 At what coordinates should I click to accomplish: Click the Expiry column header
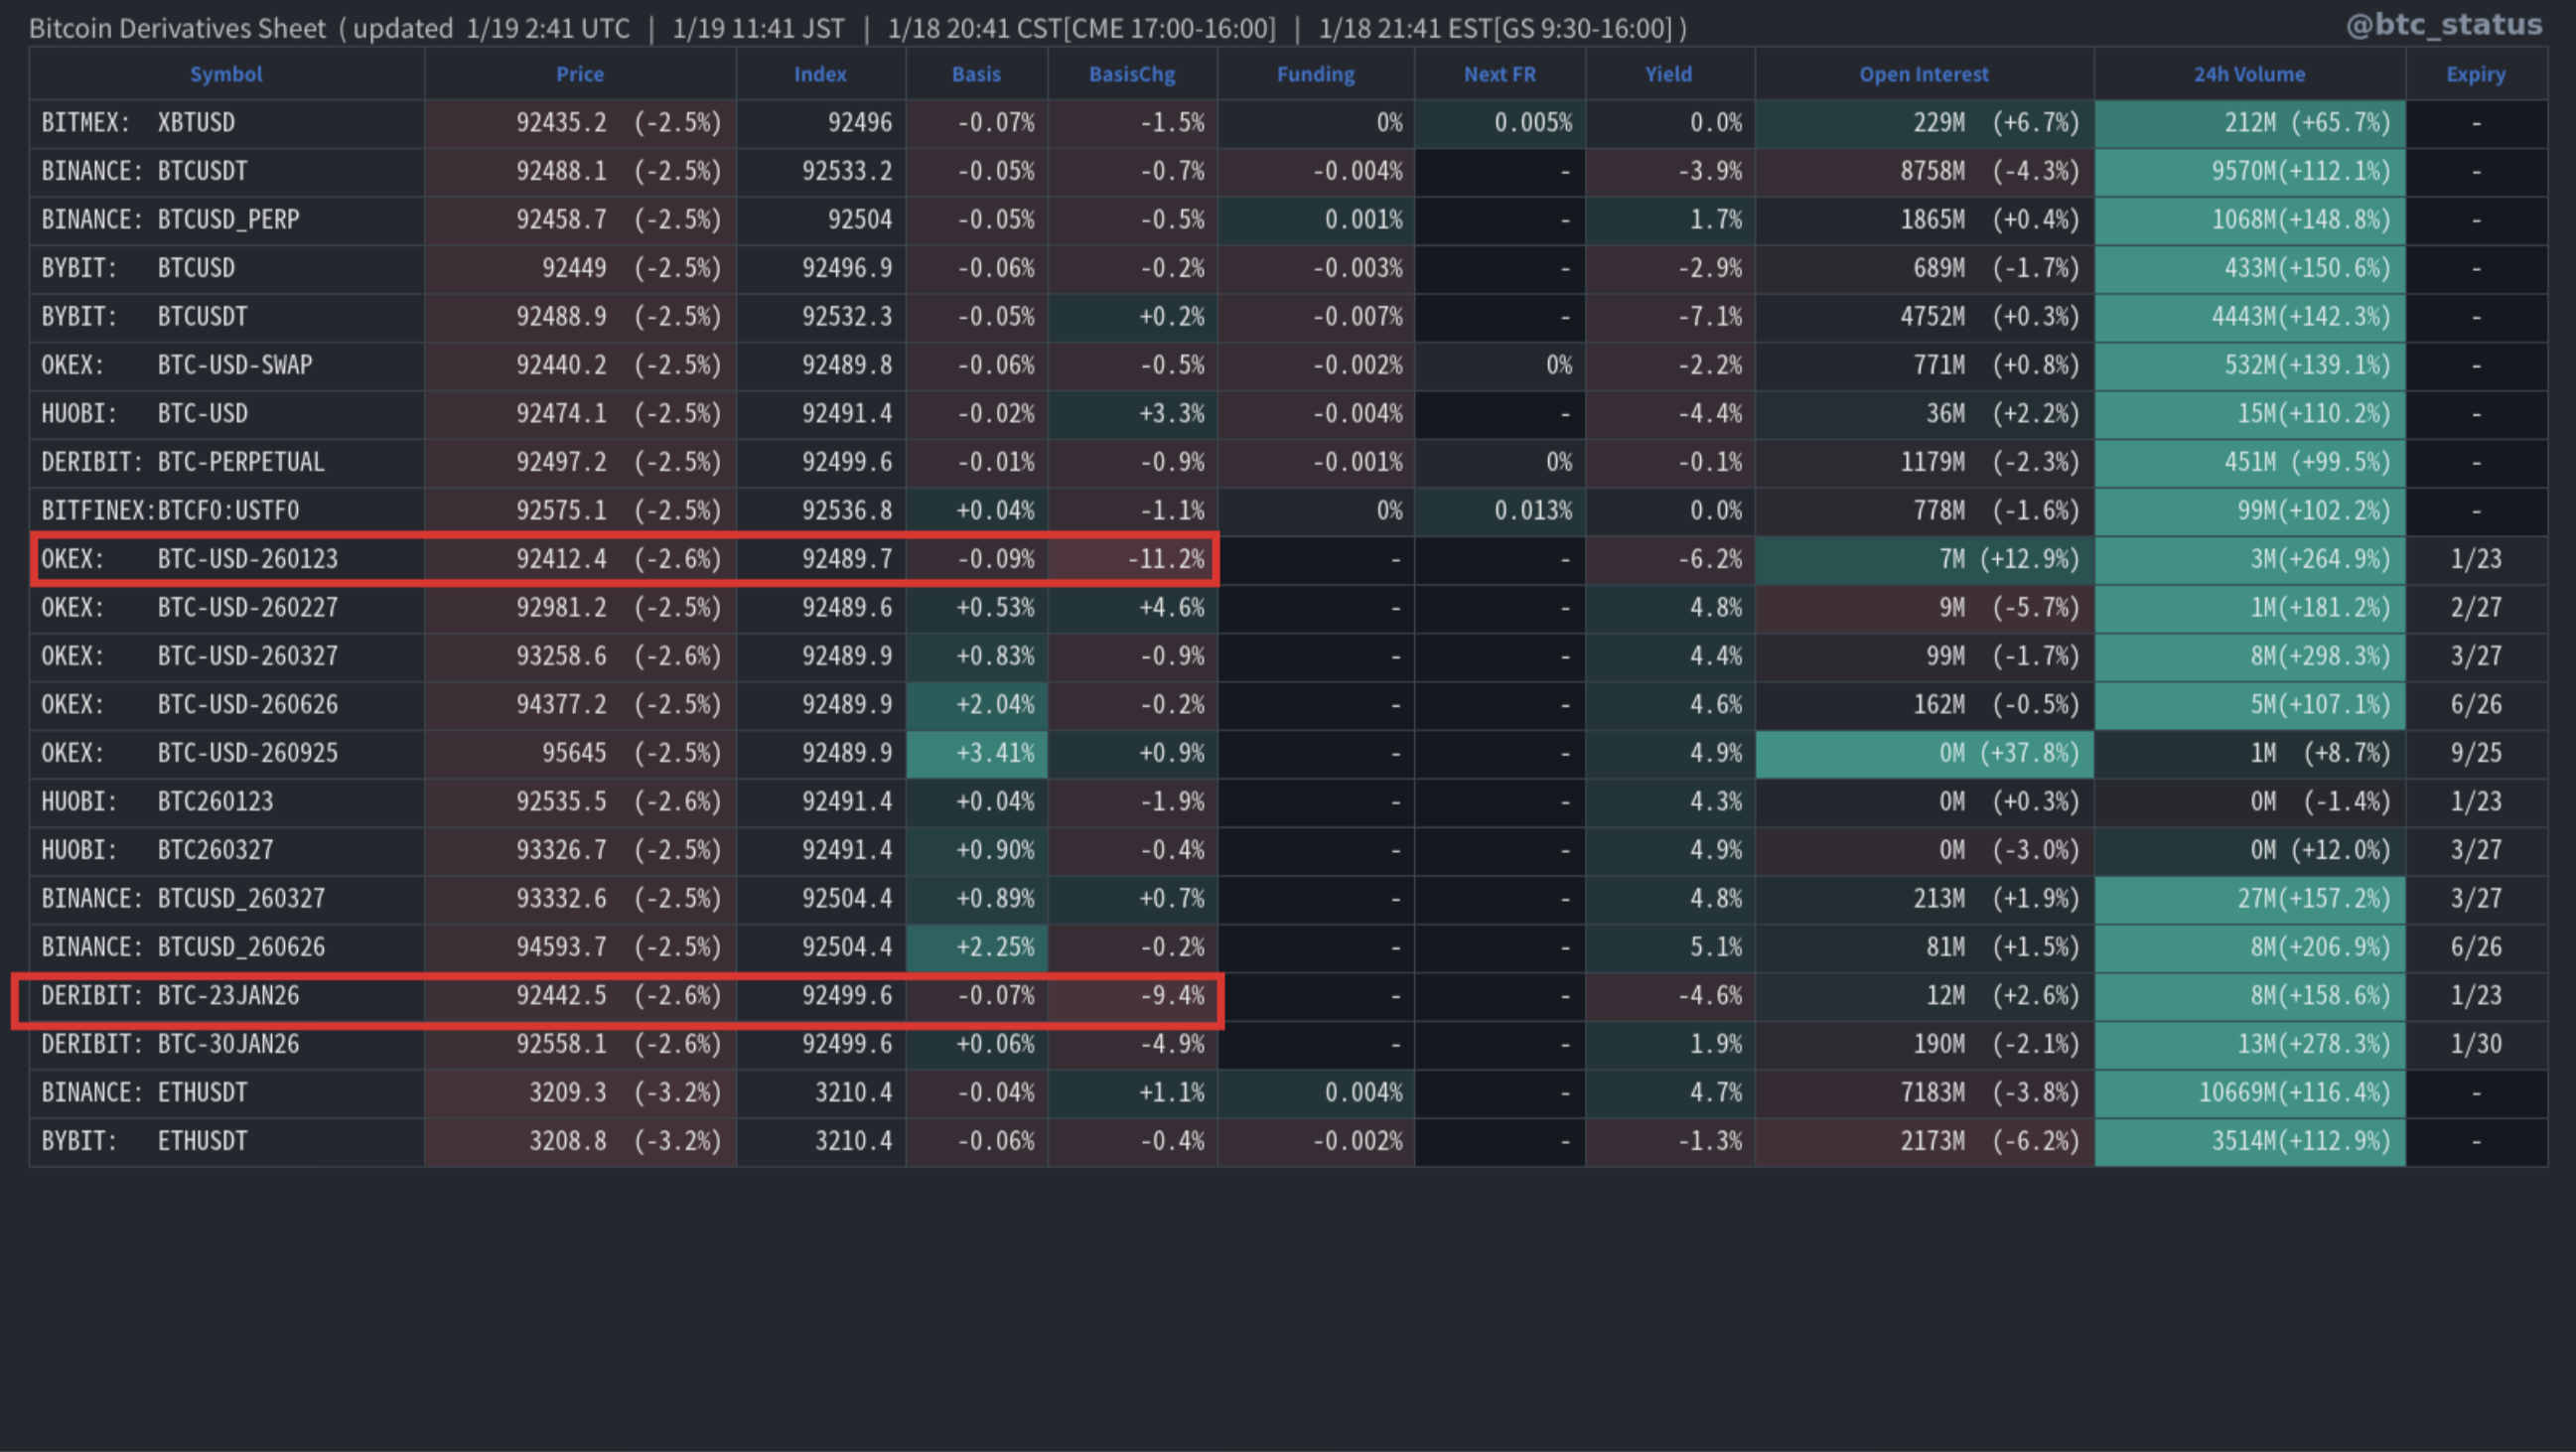coord(2475,74)
